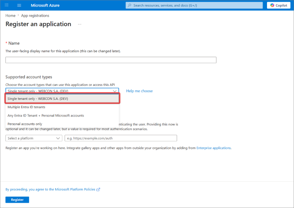Image resolution: width=294 pixels, height=208 pixels.
Task: Click the external link icon beside Platform Policies
Action: [98, 189]
